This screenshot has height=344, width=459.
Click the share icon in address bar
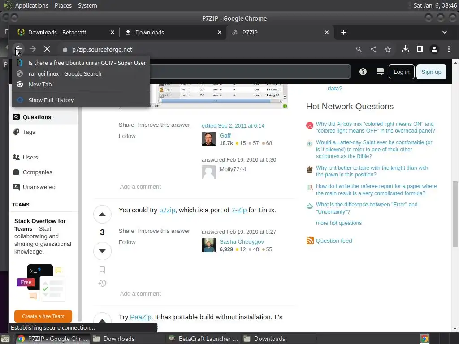point(373,49)
